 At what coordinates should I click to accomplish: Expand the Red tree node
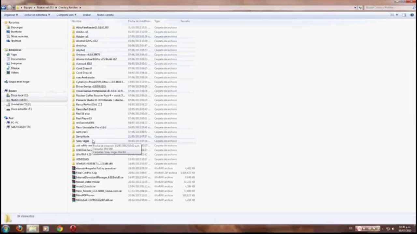coord(3,118)
